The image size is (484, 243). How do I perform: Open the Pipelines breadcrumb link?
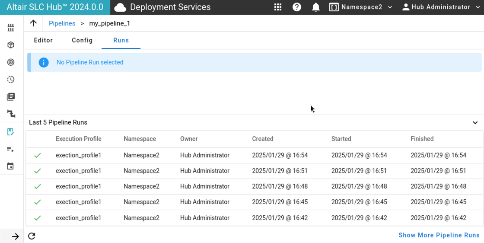pyautogui.click(x=62, y=23)
